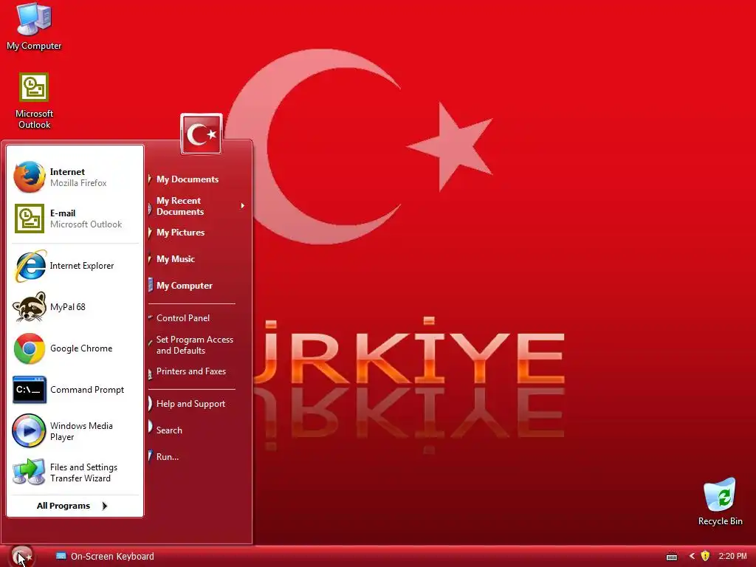The width and height of the screenshot is (756, 567).
Task: Open the Run... dialog
Action: pos(168,456)
